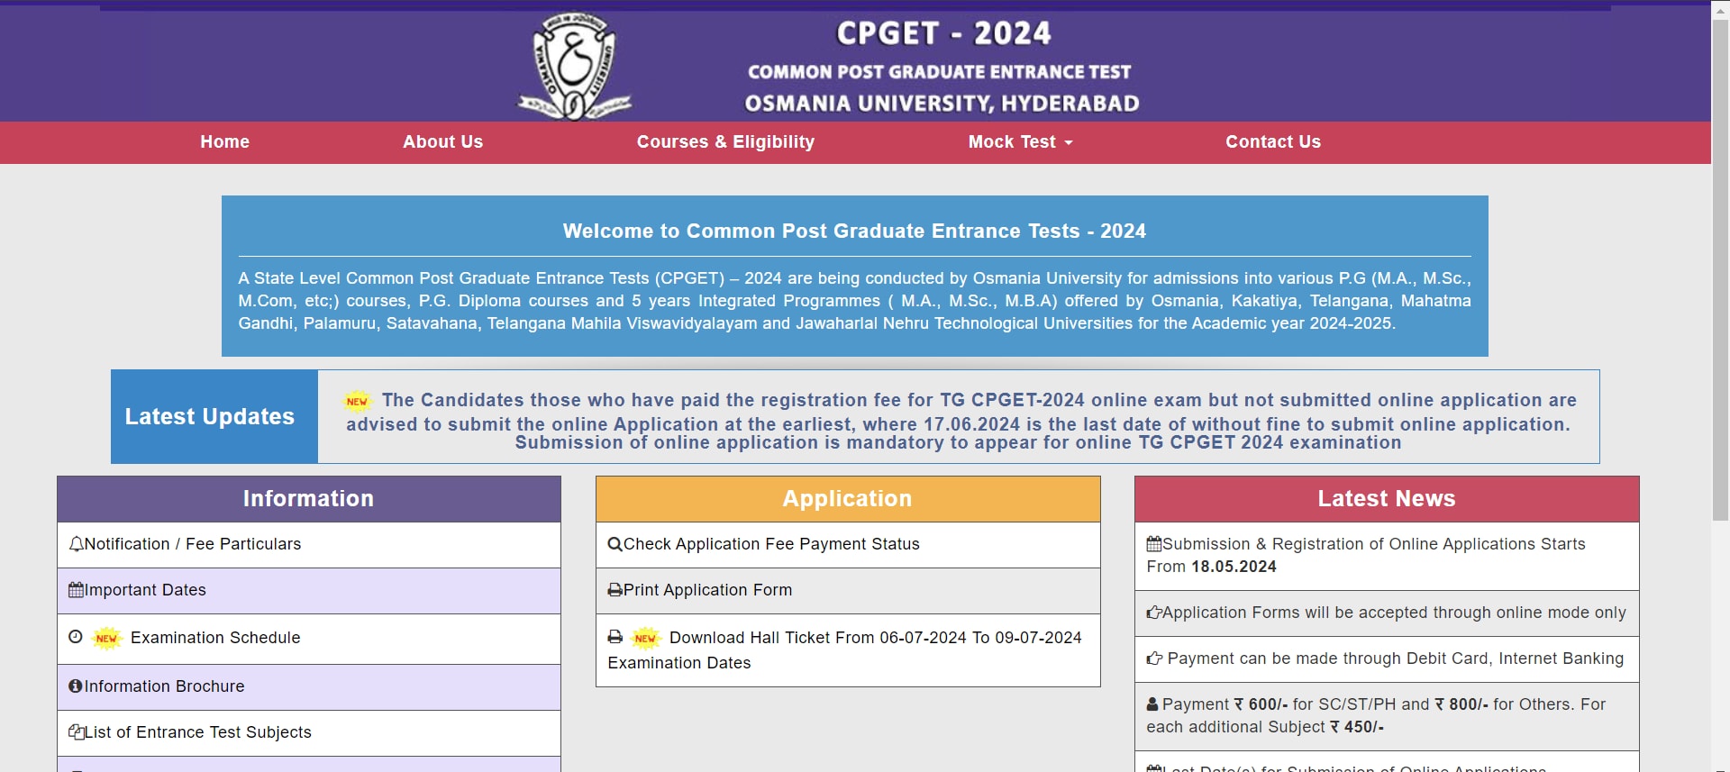Image resolution: width=1730 pixels, height=772 pixels.
Task: Click the info icon beside Information Brochure
Action: pyautogui.click(x=76, y=686)
